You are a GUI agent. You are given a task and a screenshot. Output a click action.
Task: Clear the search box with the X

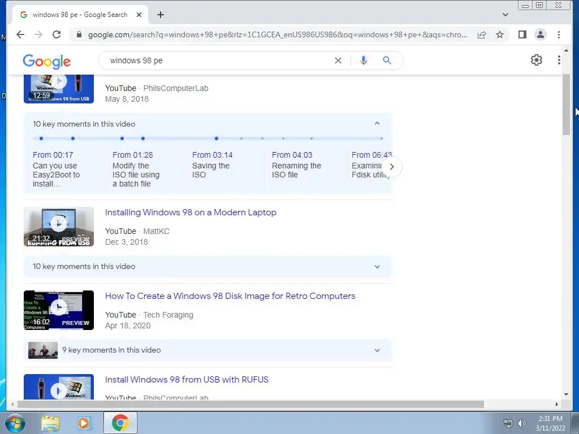click(x=338, y=60)
